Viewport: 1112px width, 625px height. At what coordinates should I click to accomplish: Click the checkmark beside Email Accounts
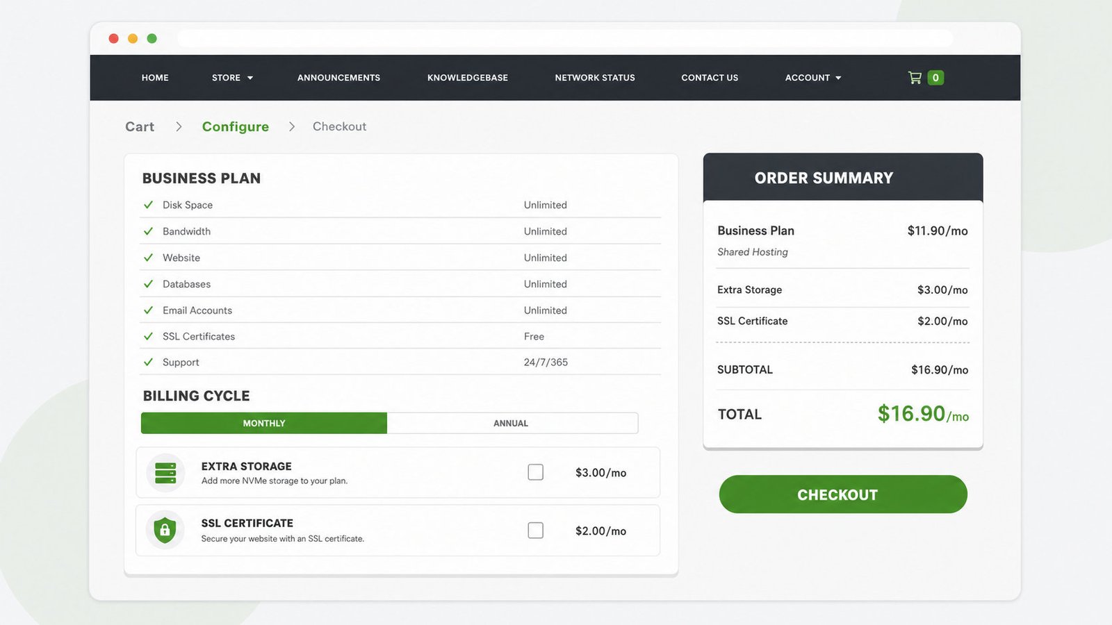(148, 310)
